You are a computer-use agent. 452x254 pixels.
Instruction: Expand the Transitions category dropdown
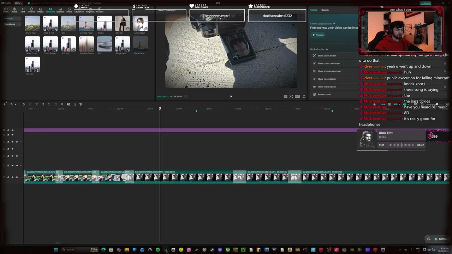(19, 24)
